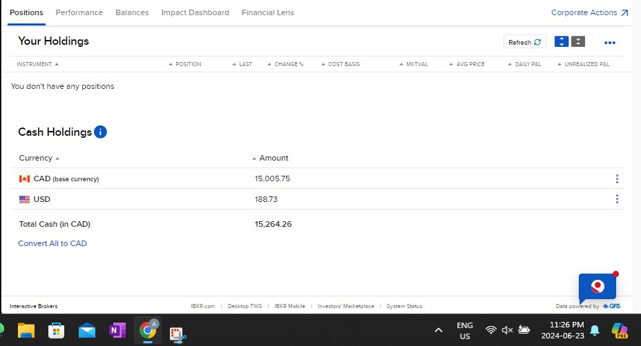The image size is (641, 346).
Task: Open the holdings three-dot more options menu
Action: [x=609, y=43]
